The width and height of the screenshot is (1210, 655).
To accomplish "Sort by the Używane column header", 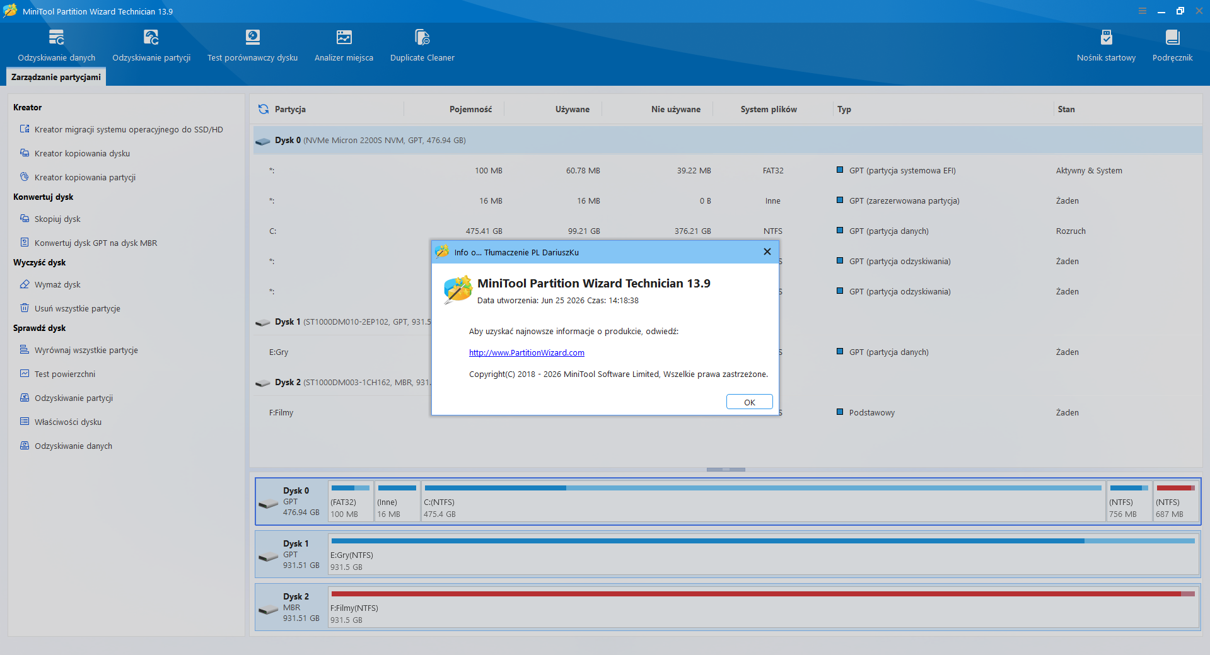I will 573,109.
